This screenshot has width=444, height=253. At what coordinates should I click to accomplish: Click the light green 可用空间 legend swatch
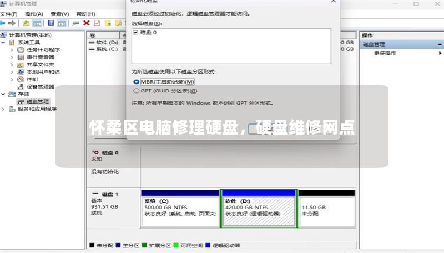(176, 245)
